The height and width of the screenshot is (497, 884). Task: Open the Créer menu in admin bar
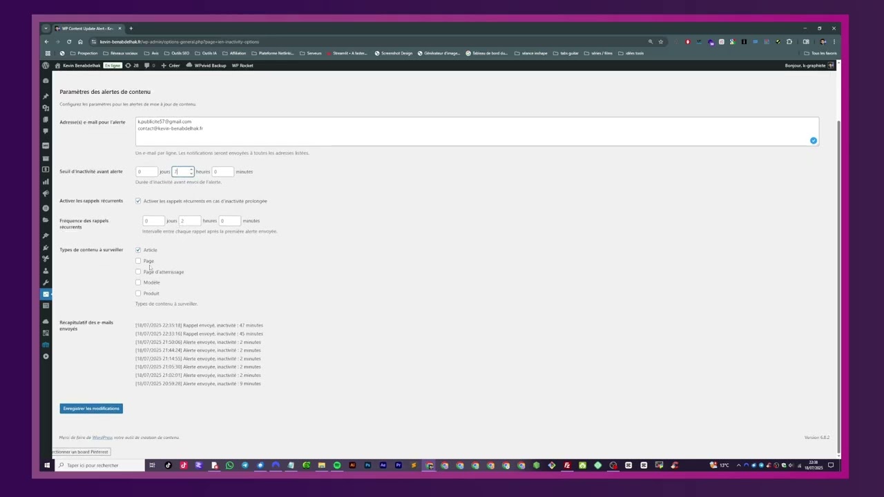pyautogui.click(x=171, y=66)
